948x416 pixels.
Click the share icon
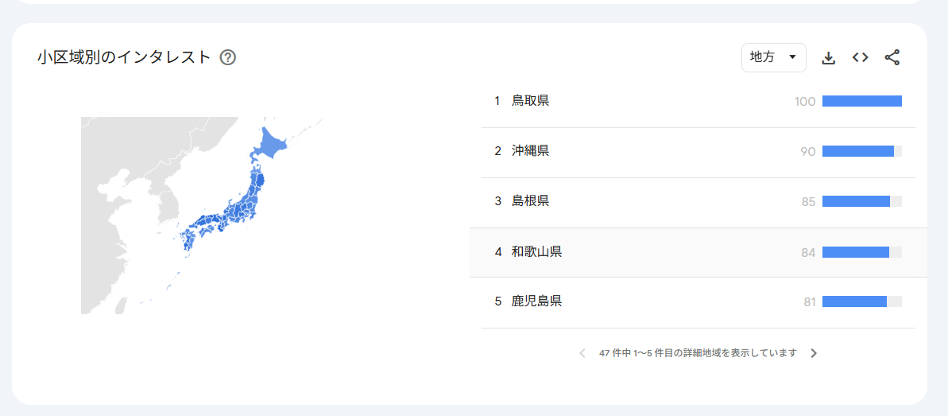coord(892,57)
